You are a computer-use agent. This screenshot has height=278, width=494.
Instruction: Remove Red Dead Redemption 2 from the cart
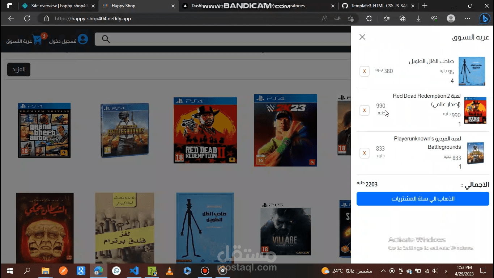365,110
